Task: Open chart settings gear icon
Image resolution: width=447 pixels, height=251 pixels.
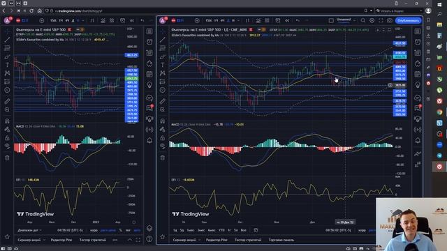Action: coord(372,20)
